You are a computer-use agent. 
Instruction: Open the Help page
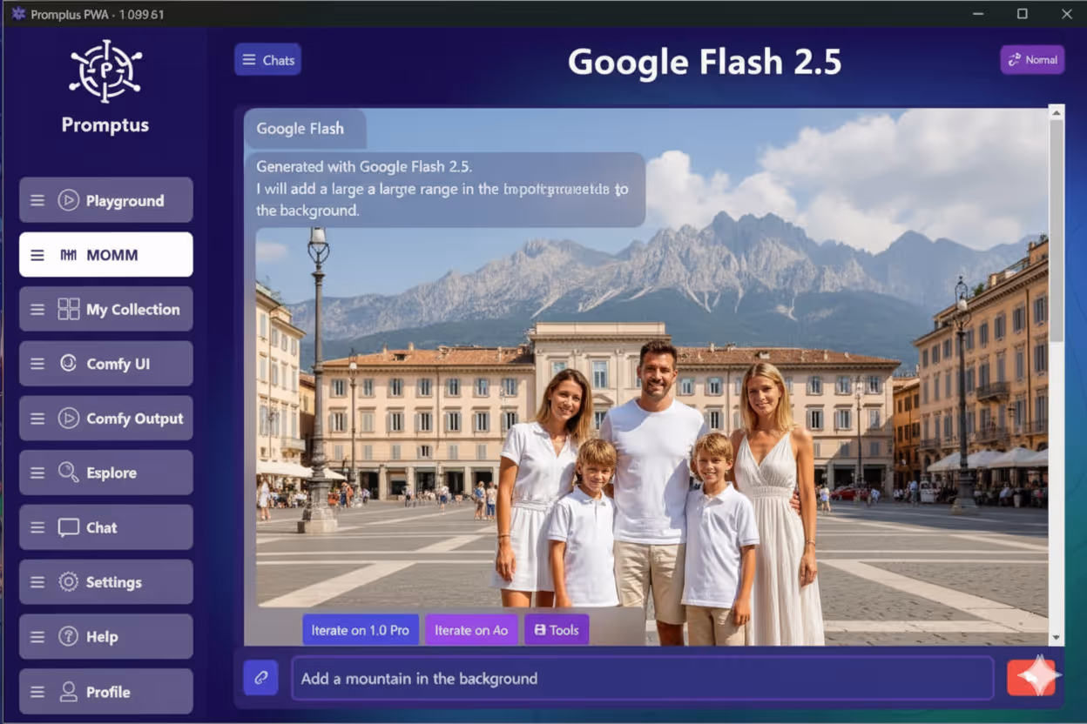106,637
